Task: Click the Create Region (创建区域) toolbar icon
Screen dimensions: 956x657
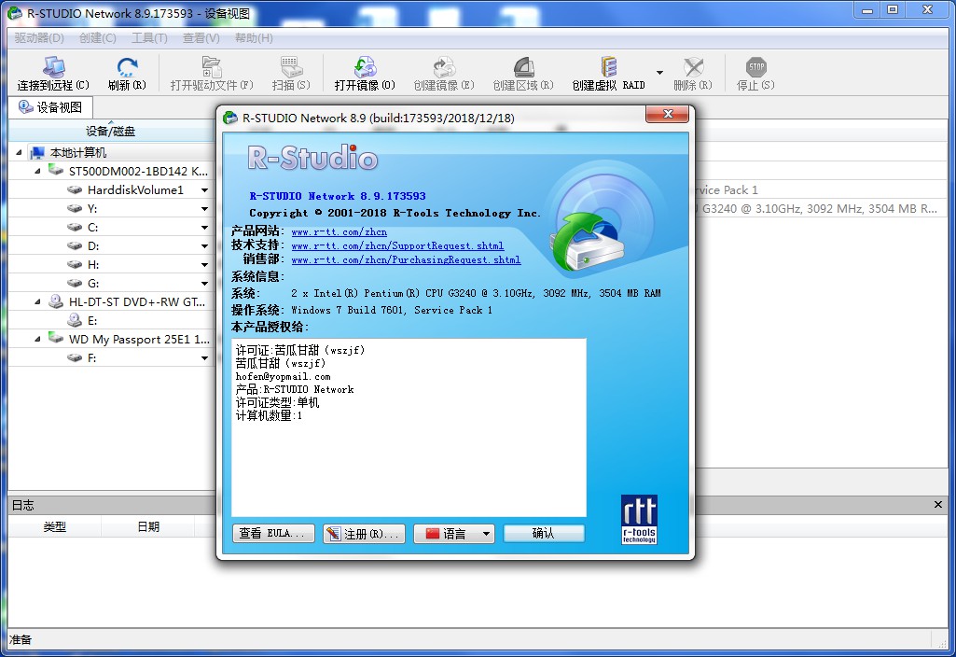Action: tap(523, 66)
